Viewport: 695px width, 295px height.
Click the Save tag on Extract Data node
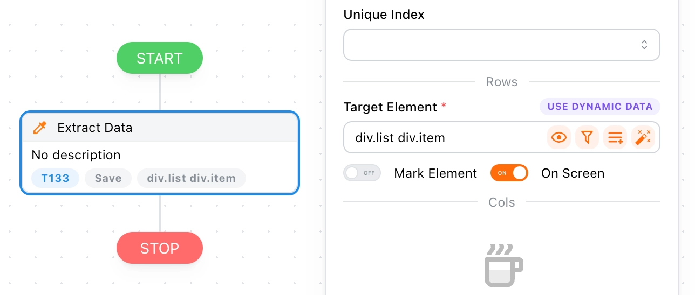click(x=108, y=178)
